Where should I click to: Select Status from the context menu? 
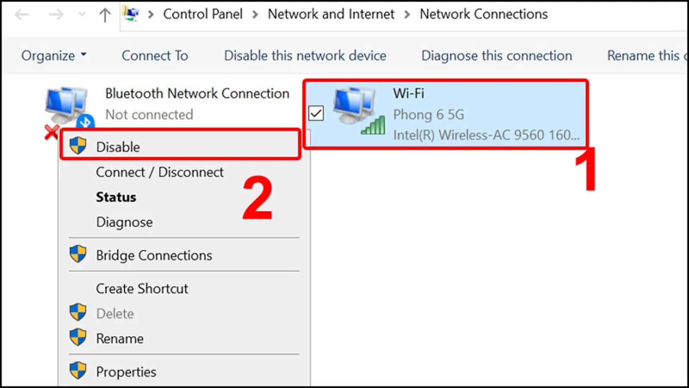[x=116, y=197]
